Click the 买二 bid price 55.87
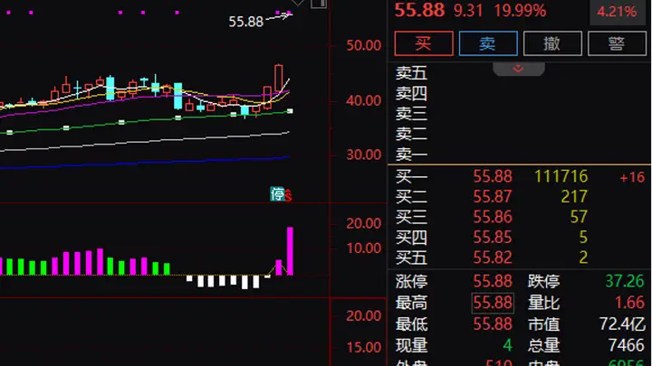 coord(493,197)
